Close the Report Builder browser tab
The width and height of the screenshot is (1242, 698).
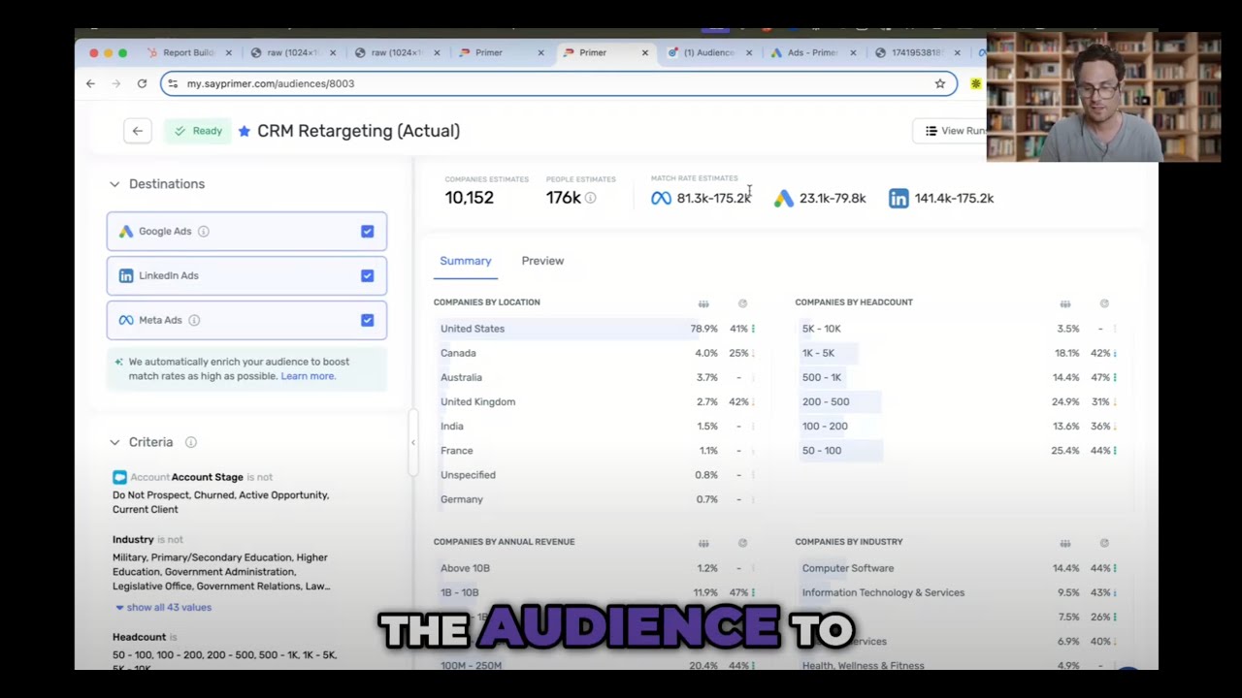point(229,52)
